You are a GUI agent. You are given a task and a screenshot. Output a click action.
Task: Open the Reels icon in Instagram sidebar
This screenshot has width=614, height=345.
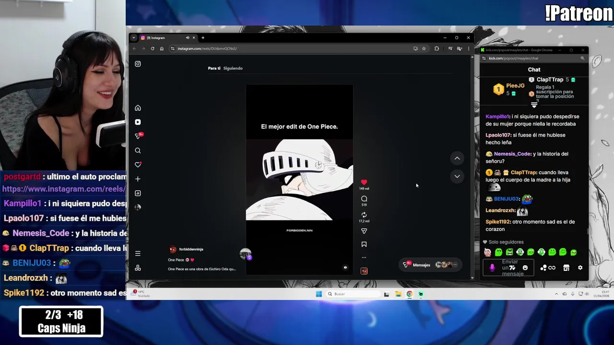138,122
